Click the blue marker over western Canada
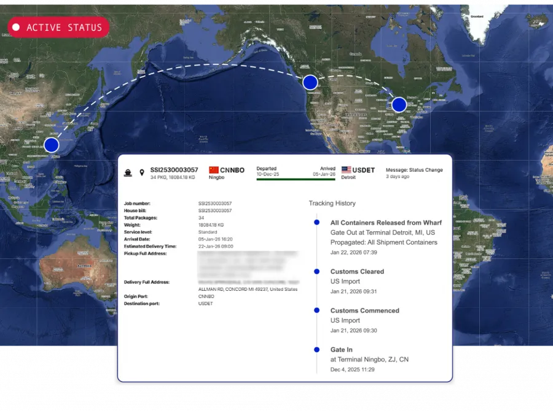553x411 pixels. click(310, 82)
